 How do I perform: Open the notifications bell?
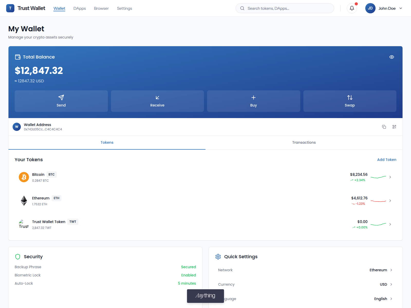[x=352, y=8]
